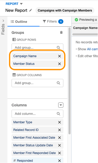This screenshot has width=98, height=163.
Task: Remove the Member Type column
Action: [59, 122]
